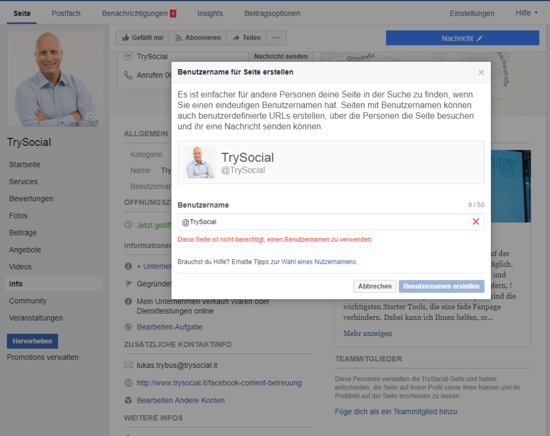550x436 pixels.
Task: Expand description with Mehr anzeigen
Action: point(368,333)
